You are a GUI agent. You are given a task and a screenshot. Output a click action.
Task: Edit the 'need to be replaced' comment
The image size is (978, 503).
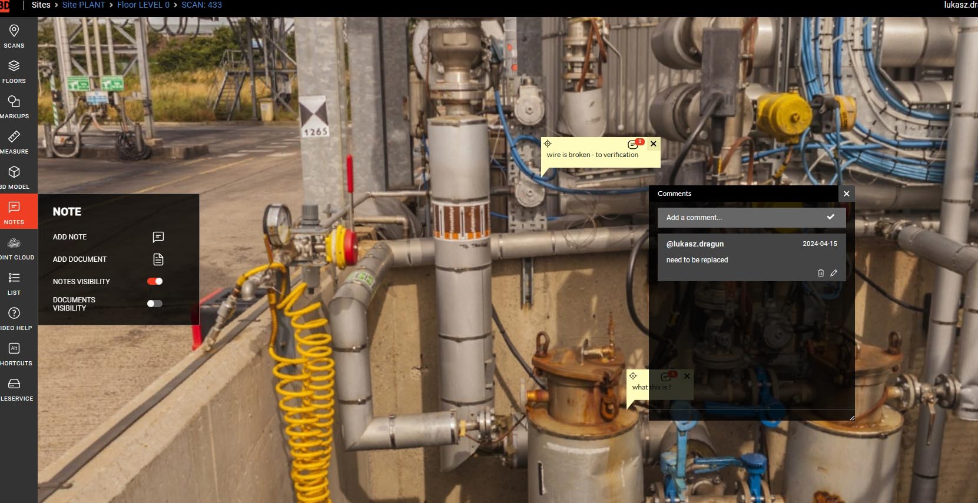[834, 273]
